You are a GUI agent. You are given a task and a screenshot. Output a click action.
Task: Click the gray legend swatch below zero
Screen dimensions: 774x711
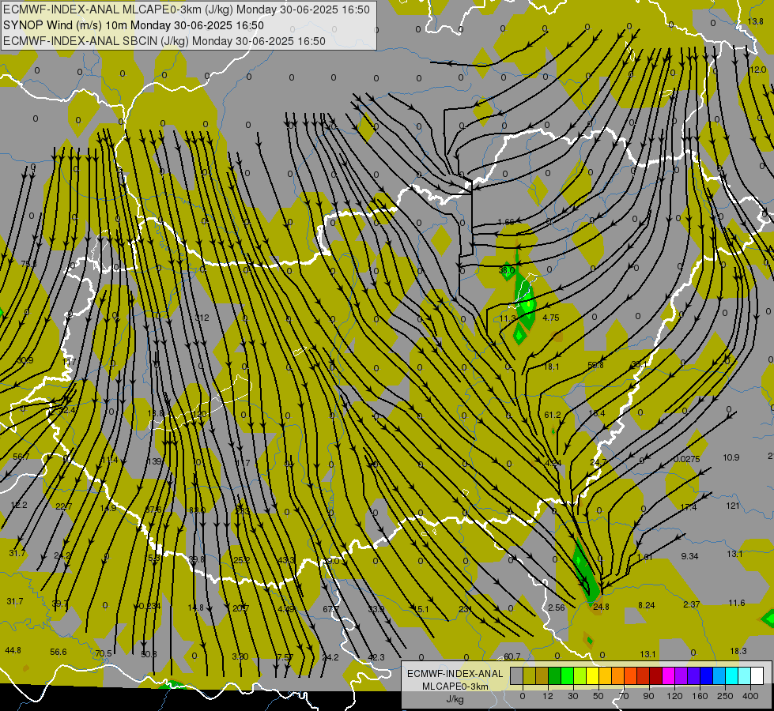click(x=516, y=675)
